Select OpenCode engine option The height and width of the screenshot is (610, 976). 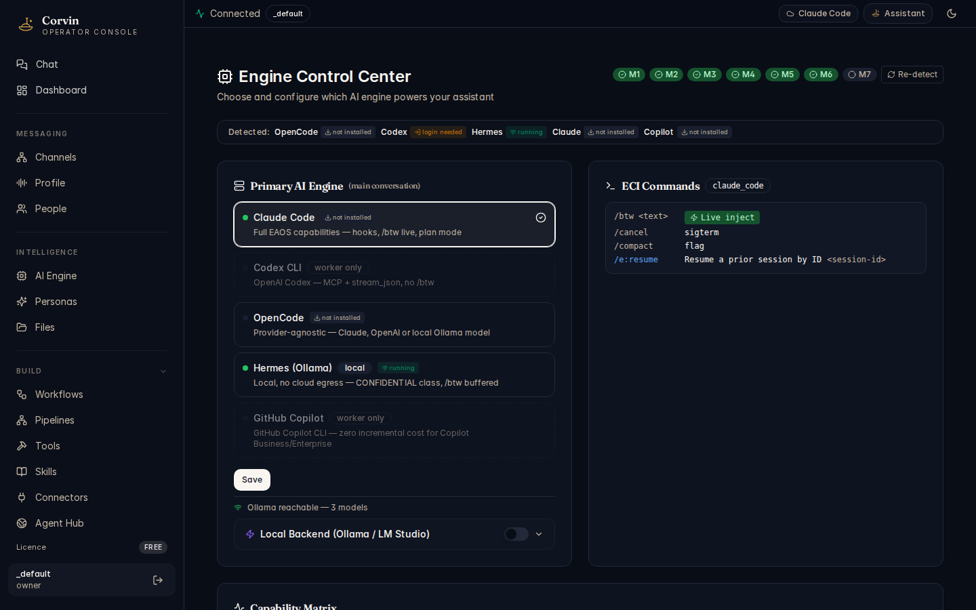pos(394,325)
